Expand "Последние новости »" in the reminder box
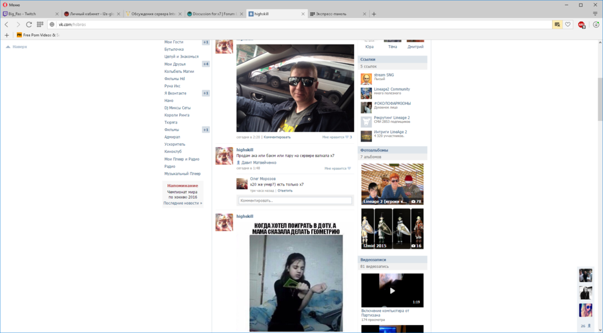The image size is (603, 333). tap(182, 203)
